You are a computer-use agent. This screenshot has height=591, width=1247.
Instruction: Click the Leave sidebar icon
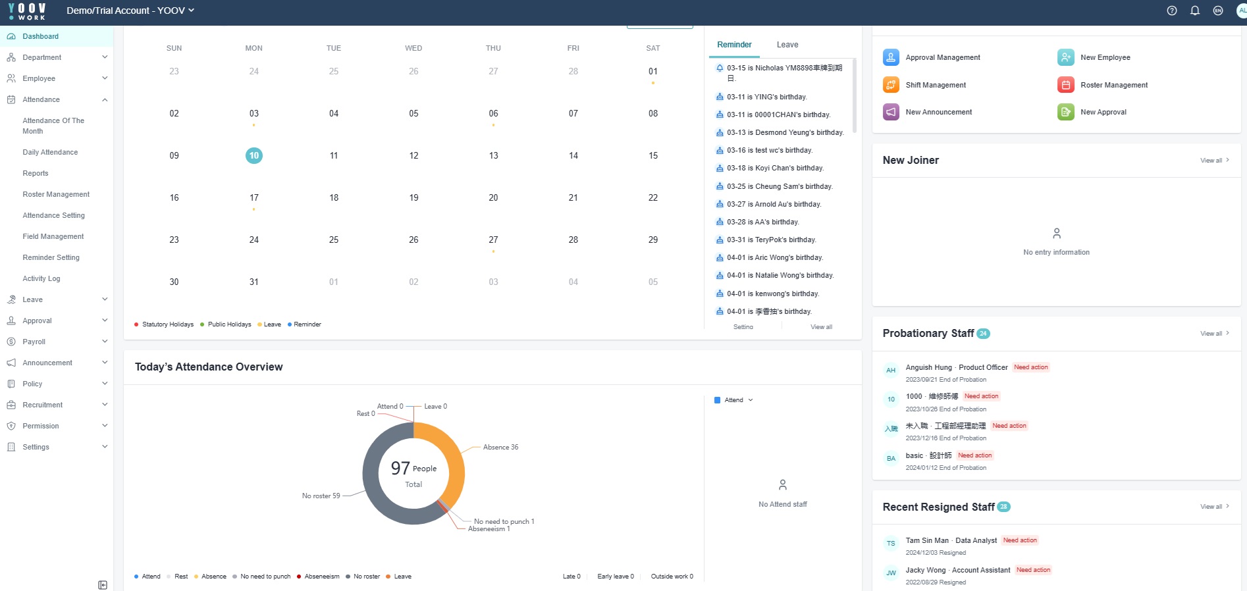(11, 299)
